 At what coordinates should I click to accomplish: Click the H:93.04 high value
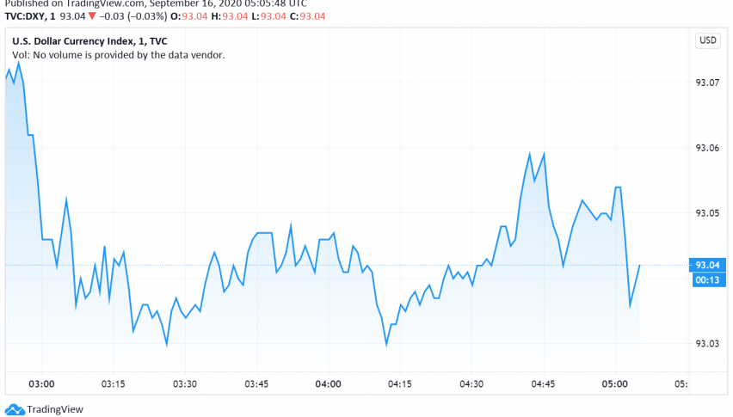229,16
